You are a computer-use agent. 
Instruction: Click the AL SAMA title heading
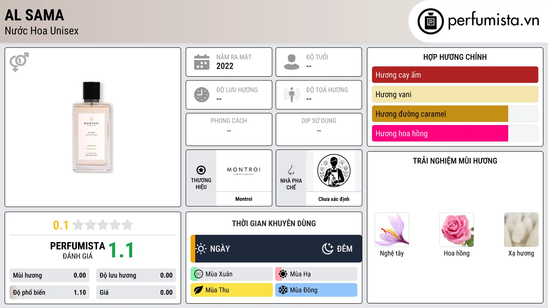(x=35, y=15)
